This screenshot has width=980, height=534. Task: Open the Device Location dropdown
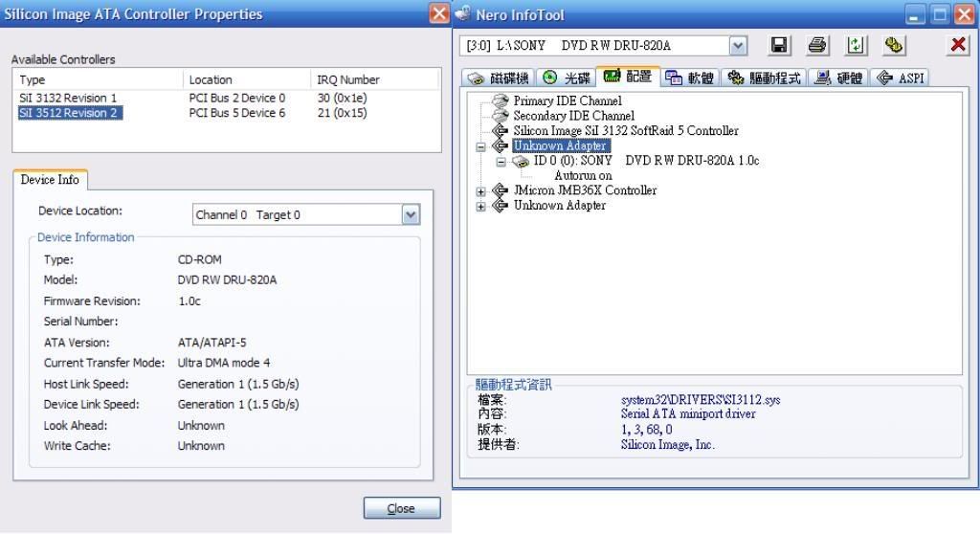click(410, 215)
